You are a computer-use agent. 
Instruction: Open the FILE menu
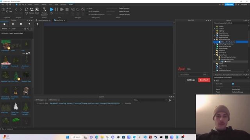(3, 4)
